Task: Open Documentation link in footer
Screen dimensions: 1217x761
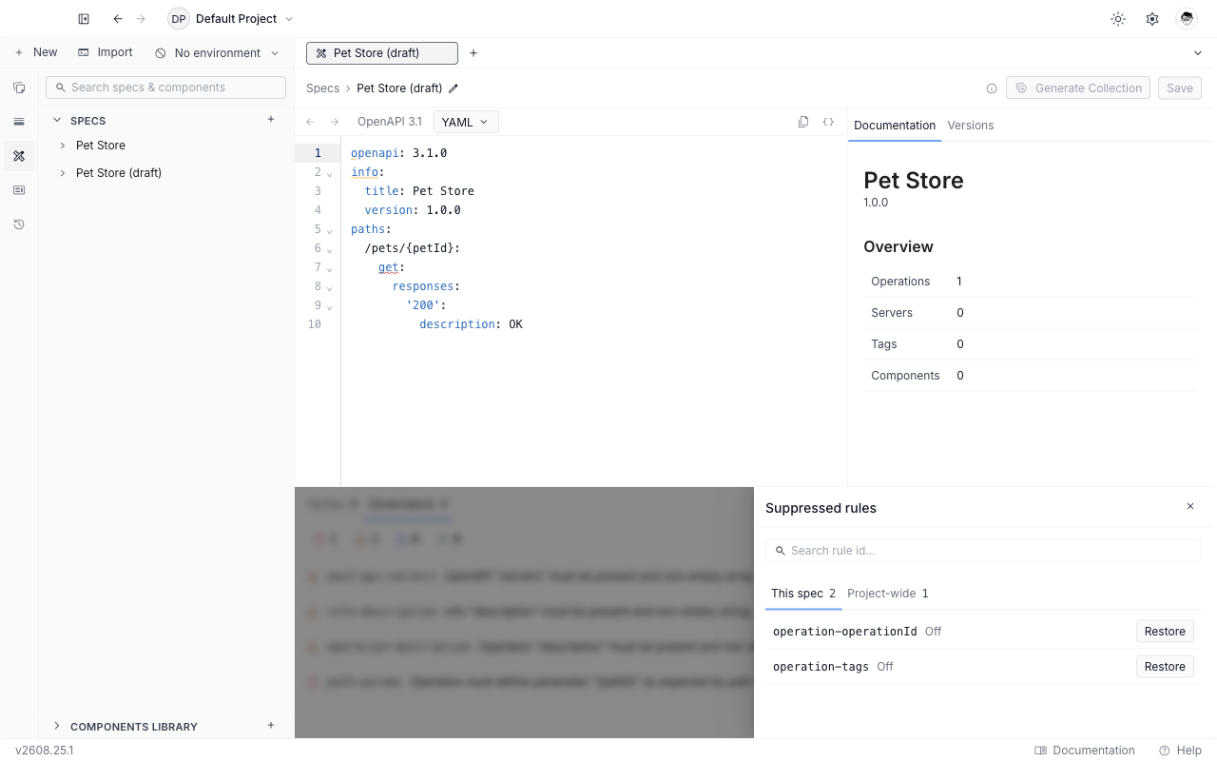Action: click(x=1085, y=751)
